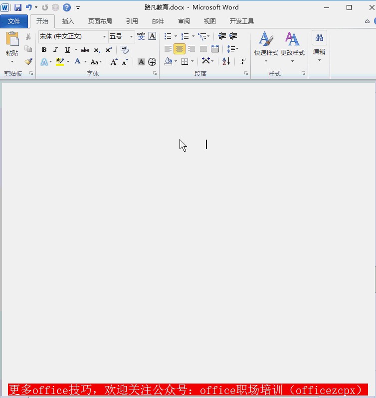
Task: Click the Sort A-Z icon
Action: 226,61
